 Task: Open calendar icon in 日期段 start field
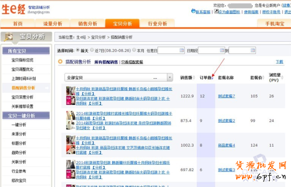pyautogui.click(x=222, y=50)
